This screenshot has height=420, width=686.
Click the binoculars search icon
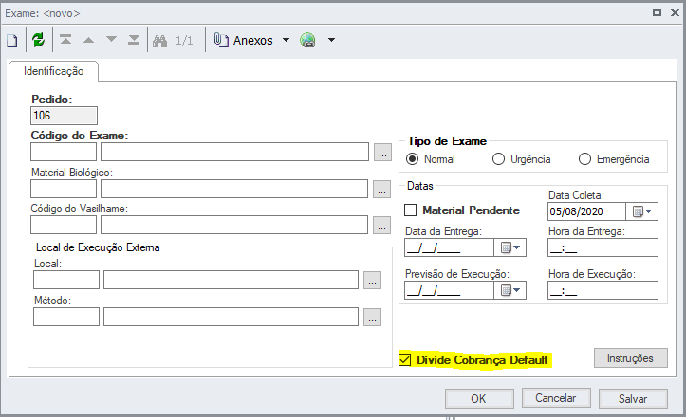pos(160,41)
